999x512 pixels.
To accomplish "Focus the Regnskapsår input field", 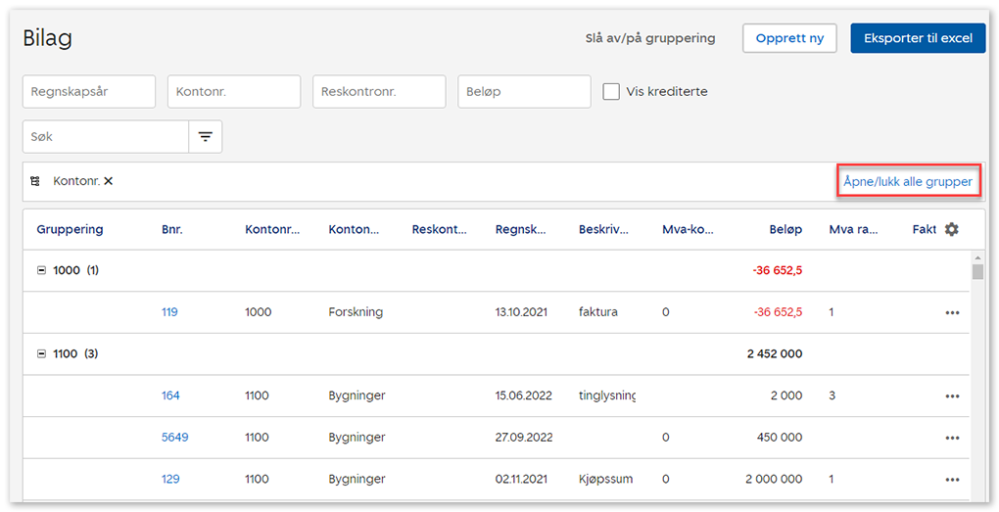I will click(x=89, y=91).
